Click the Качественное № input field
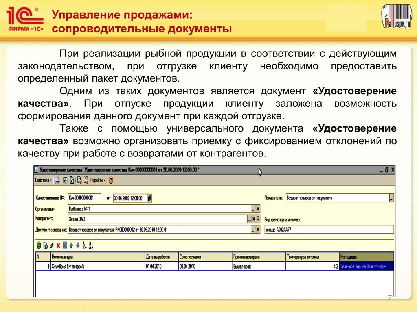 tap(85, 198)
